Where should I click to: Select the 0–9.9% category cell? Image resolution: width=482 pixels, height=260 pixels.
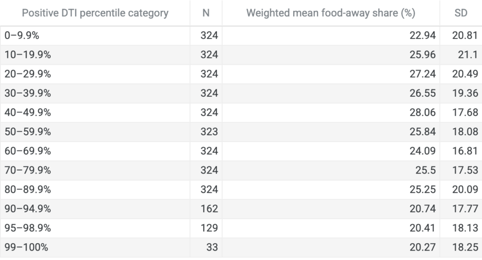point(22,36)
